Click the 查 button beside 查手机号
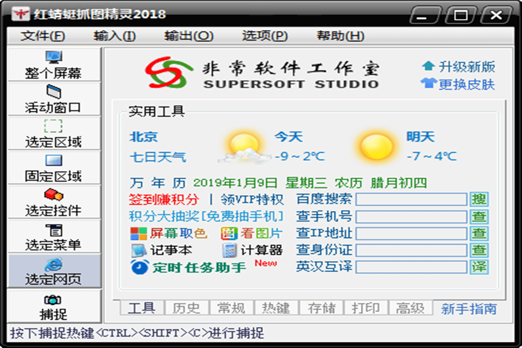Screen dimensions: 522x348 (x=479, y=217)
